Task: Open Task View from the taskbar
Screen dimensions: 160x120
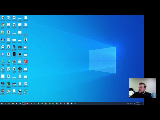Action: click(x=9, y=103)
